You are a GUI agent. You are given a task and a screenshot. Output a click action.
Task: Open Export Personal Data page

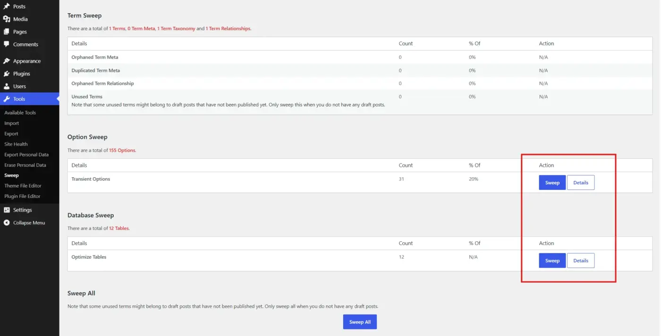pyautogui.click(x=26, y=155)
